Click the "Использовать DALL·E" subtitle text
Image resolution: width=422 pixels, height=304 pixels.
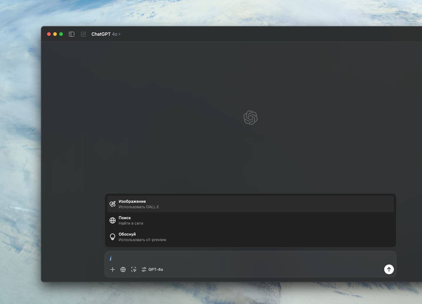coord(139,207)
